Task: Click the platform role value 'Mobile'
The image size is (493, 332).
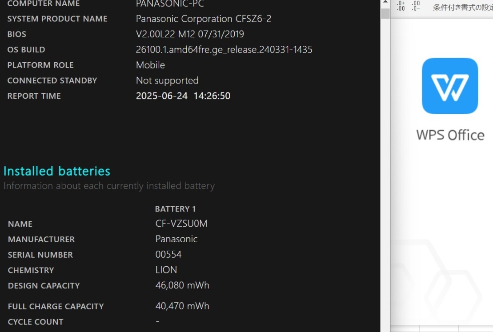Action: (x=150, y=65)
